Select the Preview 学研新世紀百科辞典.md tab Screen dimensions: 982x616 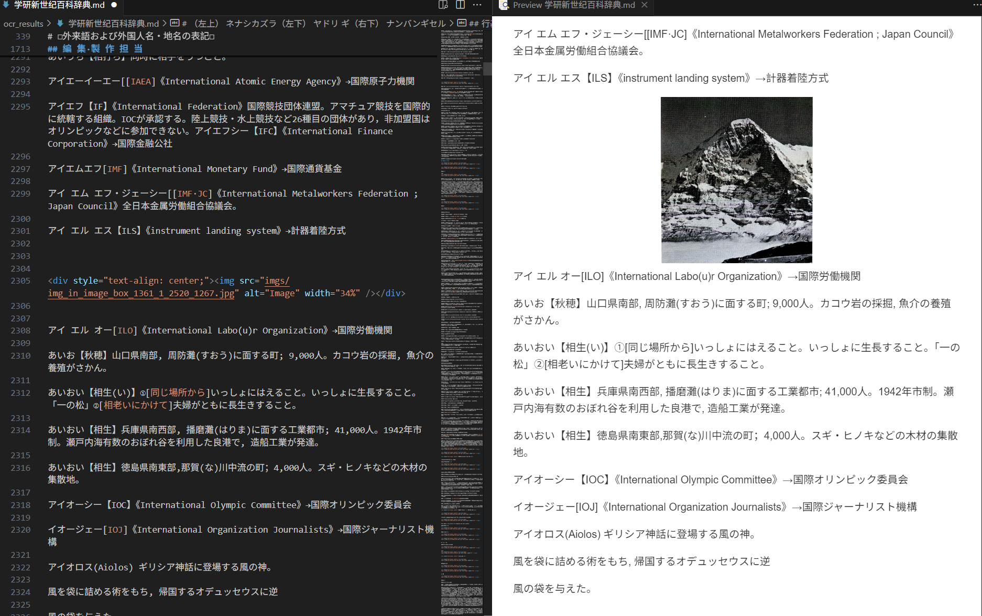pos(573,5)
